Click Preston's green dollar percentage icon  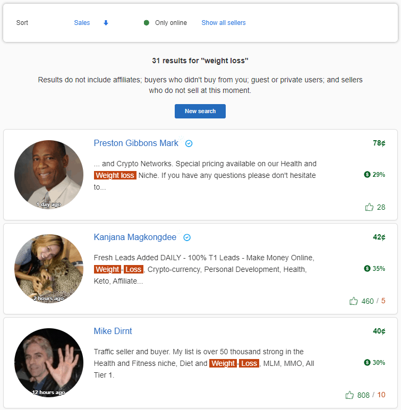pyautogui.click(x=367, y=175)
